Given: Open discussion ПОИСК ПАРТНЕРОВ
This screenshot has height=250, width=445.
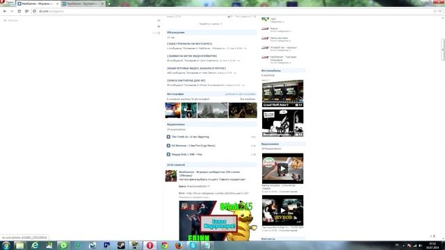Looking at the screenshot, I should 186,81.
